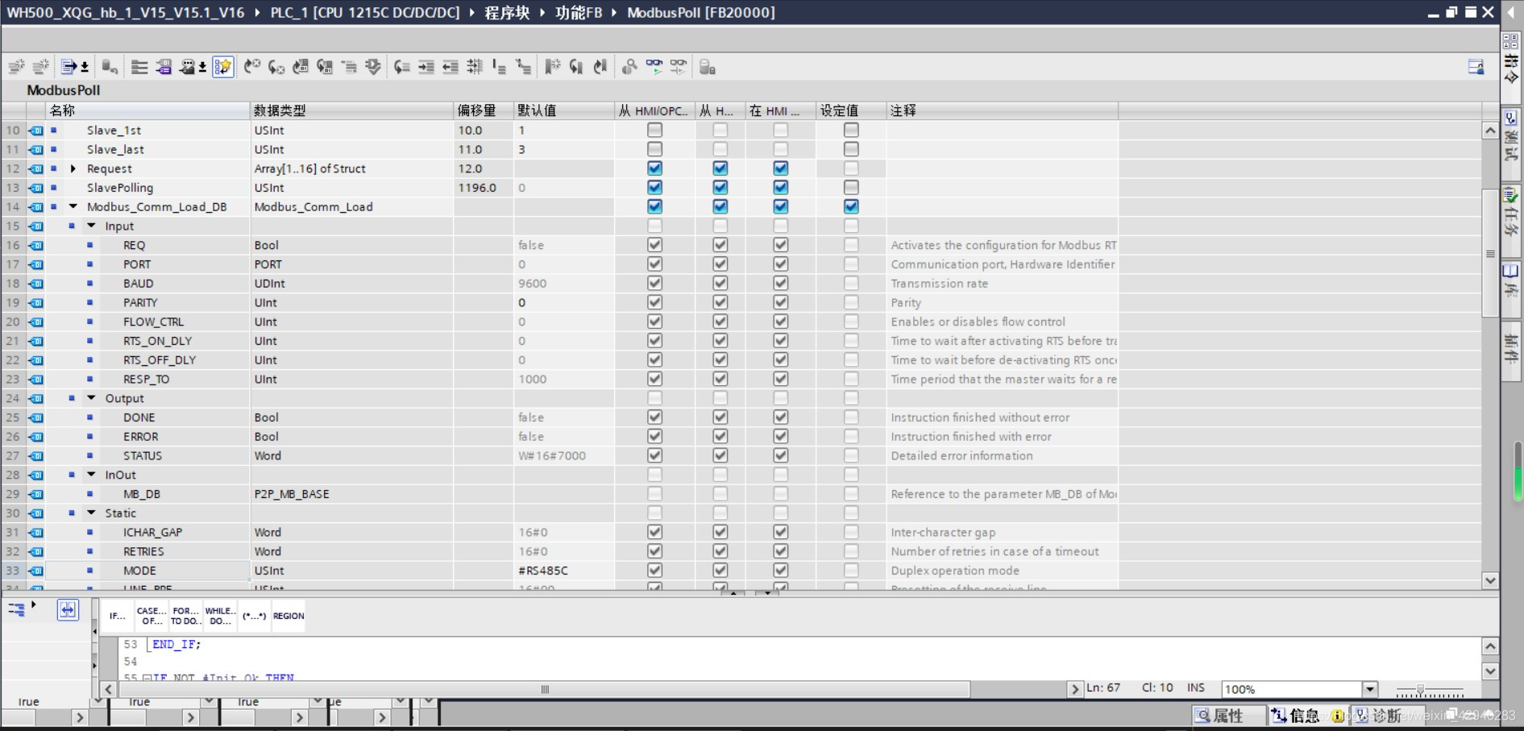Collapse the Modbus_Comm_Load_DB struct
This screenshot has height=731, width=1524.
click(73, 206)
